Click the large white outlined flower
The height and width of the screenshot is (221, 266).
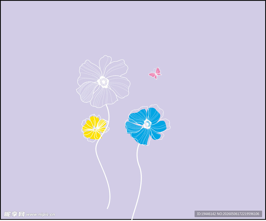click(x=103, y=82)
